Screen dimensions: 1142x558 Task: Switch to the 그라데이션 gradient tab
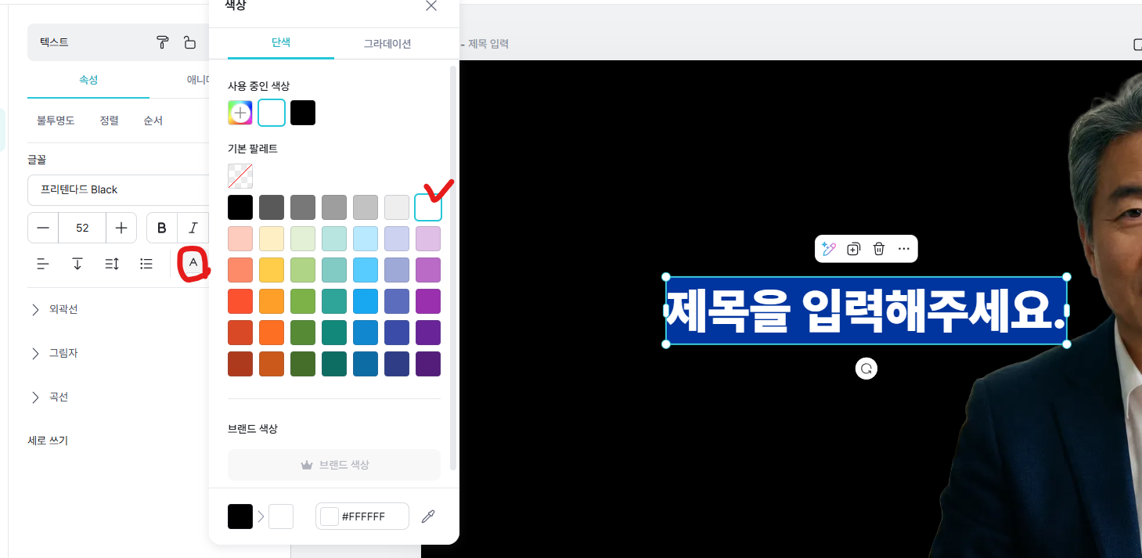click(387, 44)
